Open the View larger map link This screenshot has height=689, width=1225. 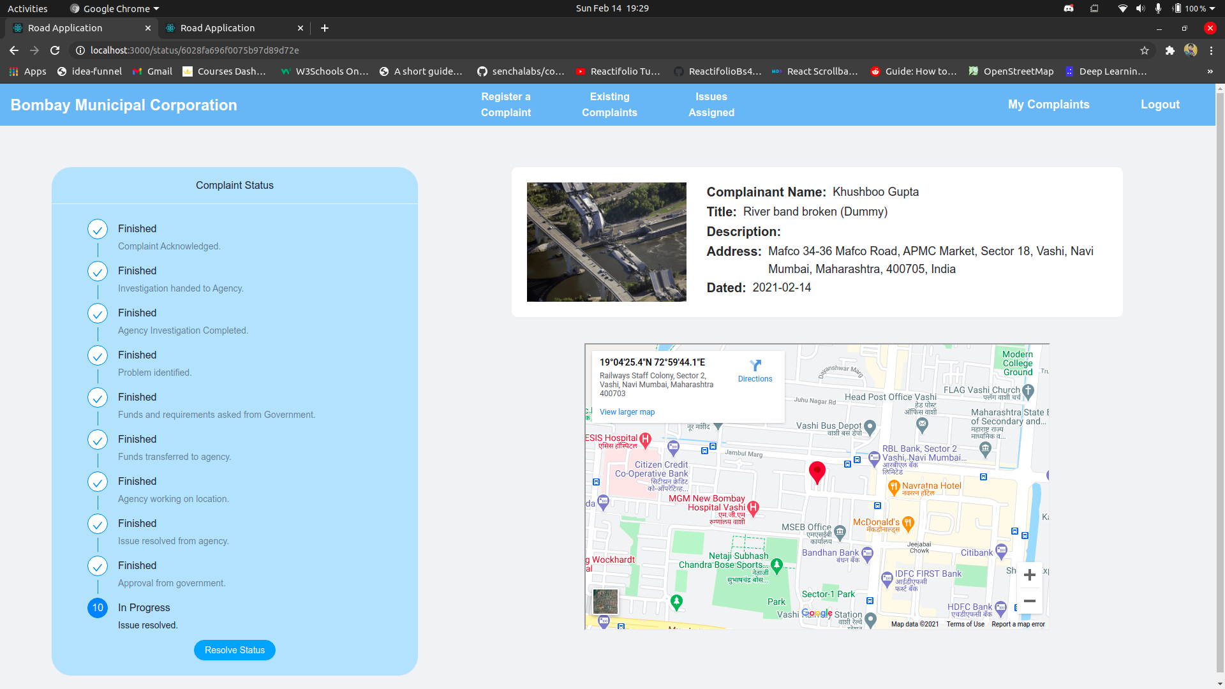(x=627, y=412)
